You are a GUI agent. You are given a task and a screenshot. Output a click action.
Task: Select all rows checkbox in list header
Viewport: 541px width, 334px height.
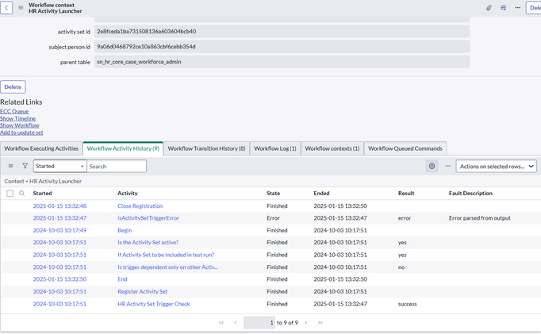[x=10, y=194]
